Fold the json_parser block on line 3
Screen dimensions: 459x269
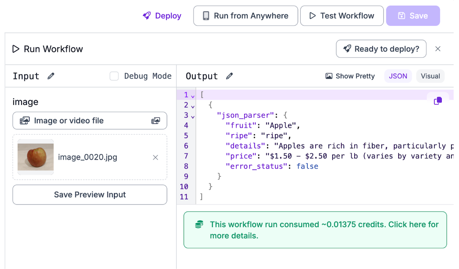coord(193,117)
